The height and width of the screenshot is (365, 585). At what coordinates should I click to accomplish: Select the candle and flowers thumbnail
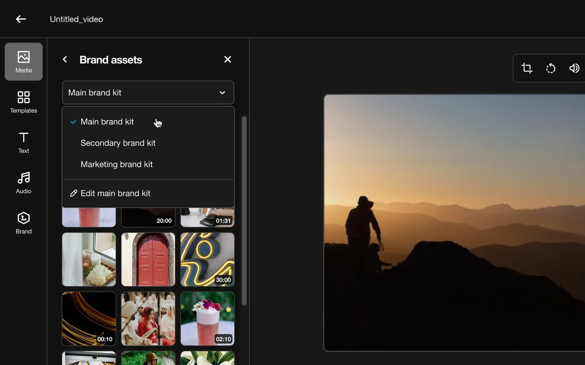(89, 260)
